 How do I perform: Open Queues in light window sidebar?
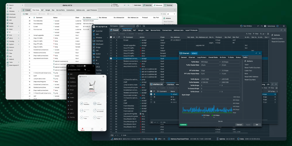click(x=11, y=47)
